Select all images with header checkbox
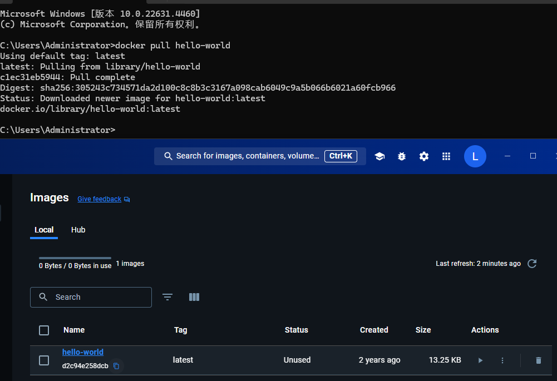 click(44, 330)
